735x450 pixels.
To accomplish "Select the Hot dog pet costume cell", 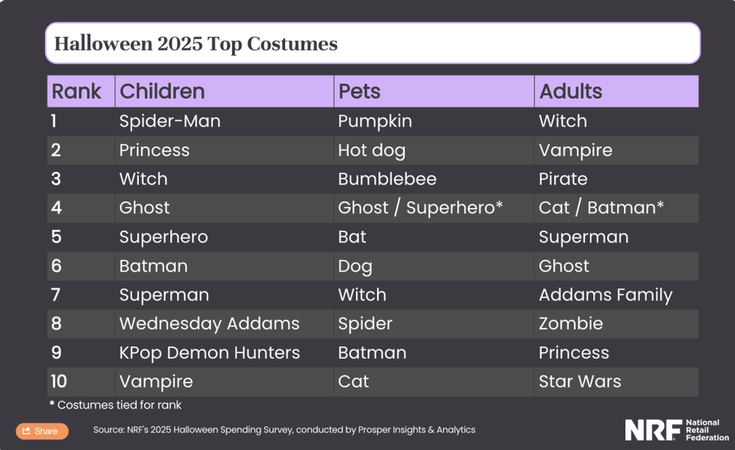I will tap(372, 150).
